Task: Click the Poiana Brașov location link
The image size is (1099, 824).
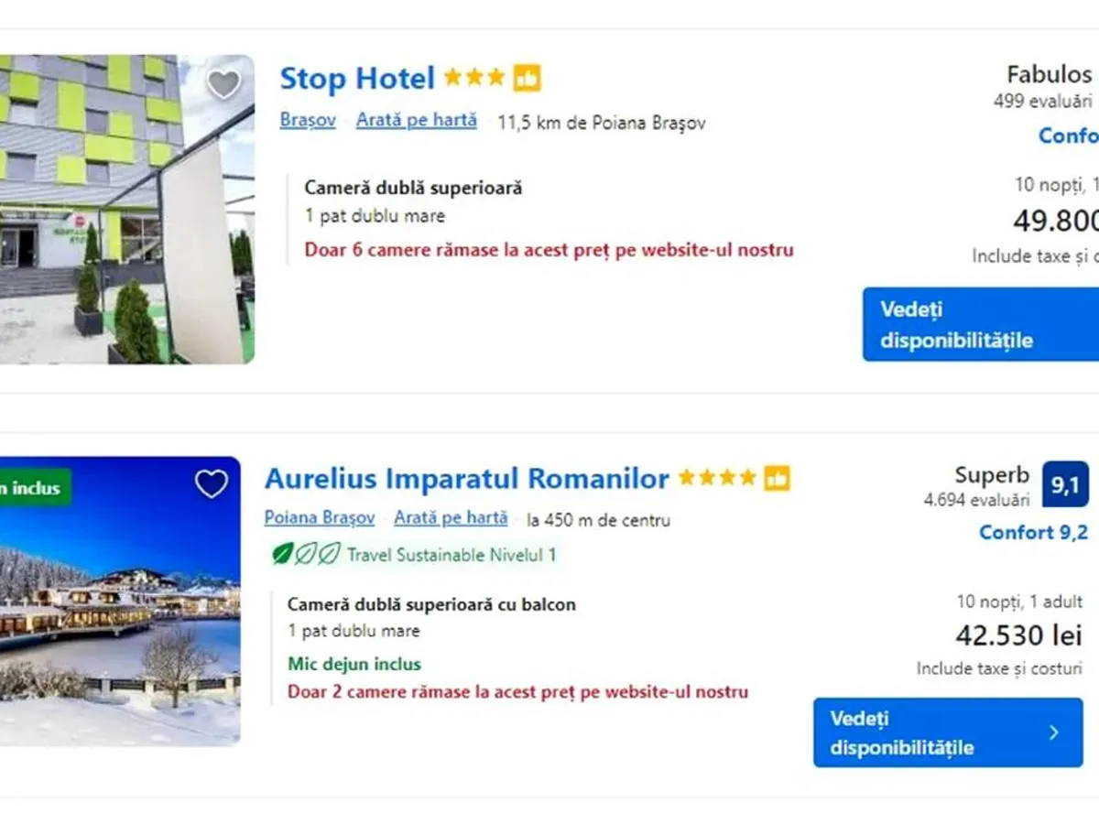Action: (x=320, y=518)
